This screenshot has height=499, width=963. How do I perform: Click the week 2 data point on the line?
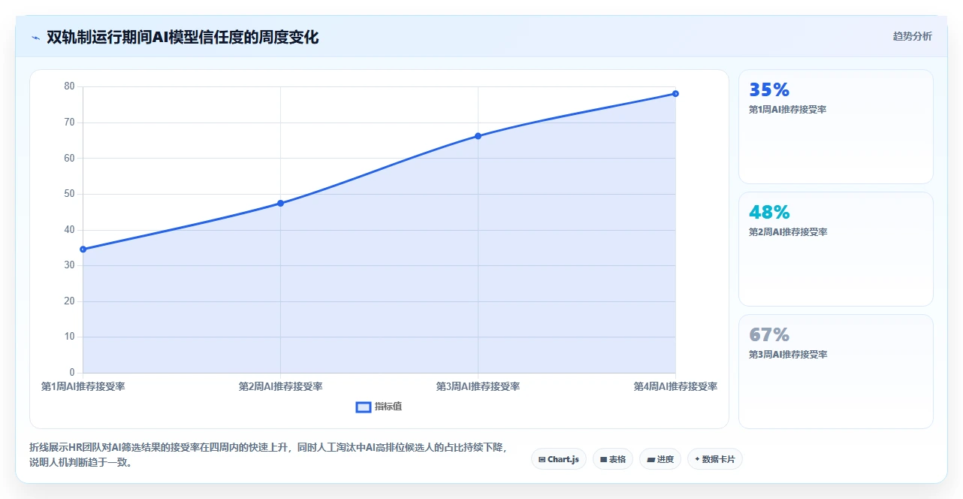click(x=280, y=203)
